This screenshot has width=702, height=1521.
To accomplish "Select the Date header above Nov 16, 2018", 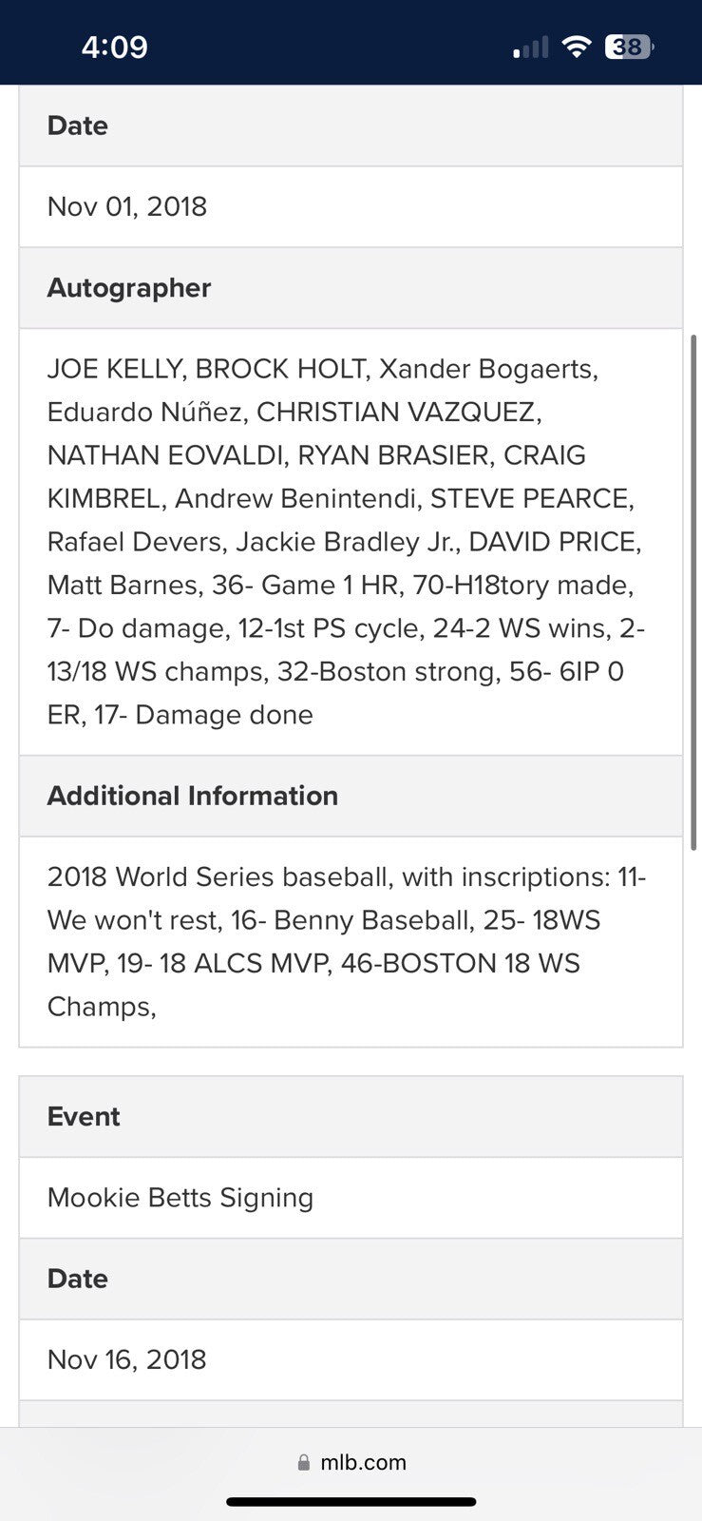I will click(78, 1278).
